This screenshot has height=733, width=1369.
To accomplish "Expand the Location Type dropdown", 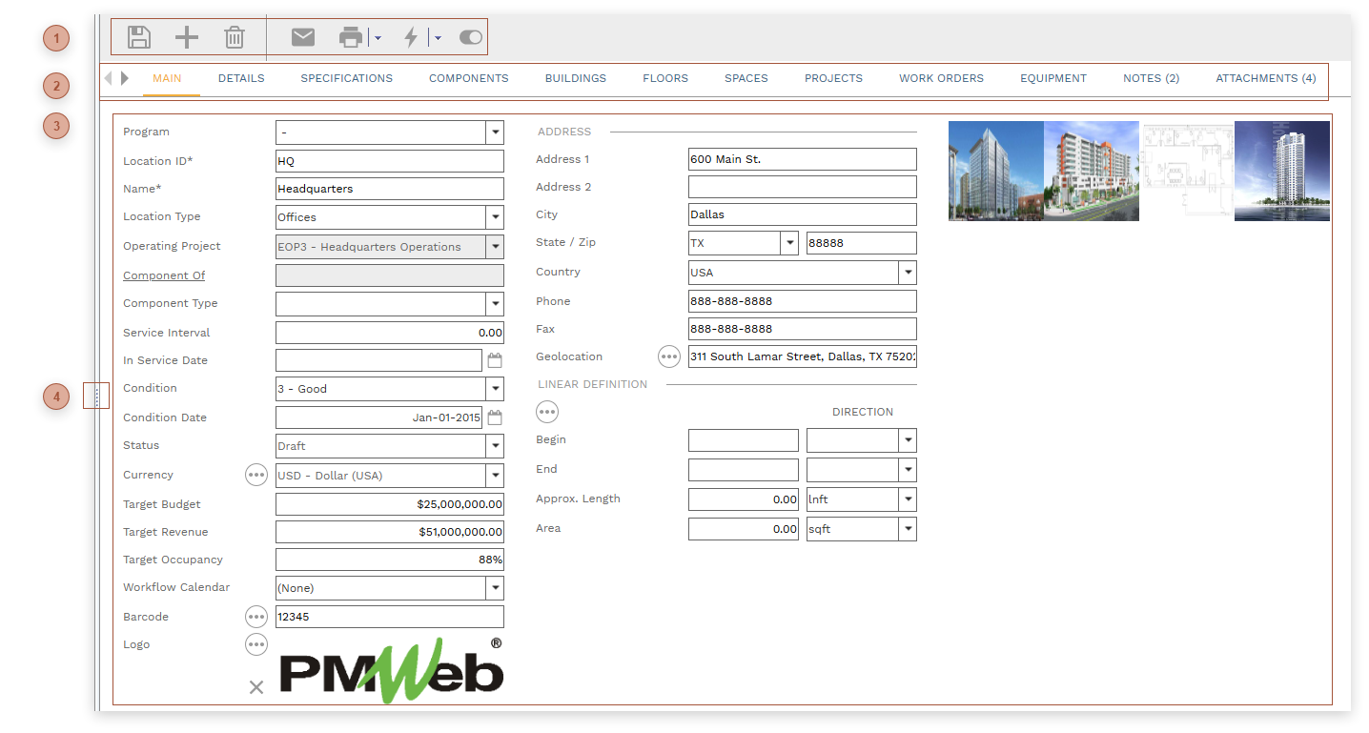I will pos(494,217).
